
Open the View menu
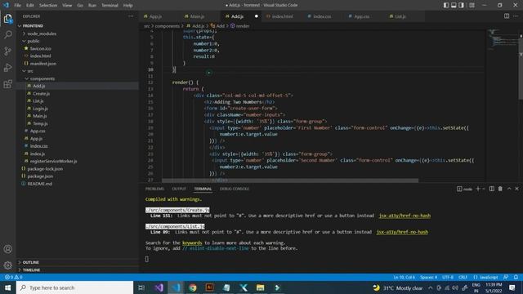click(67, 6)
